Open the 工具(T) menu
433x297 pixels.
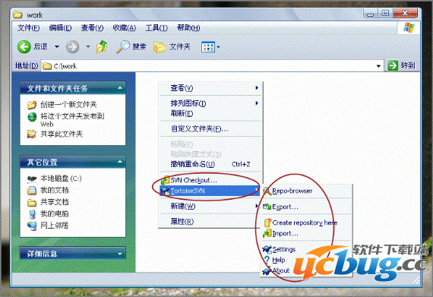coord(156,28)
